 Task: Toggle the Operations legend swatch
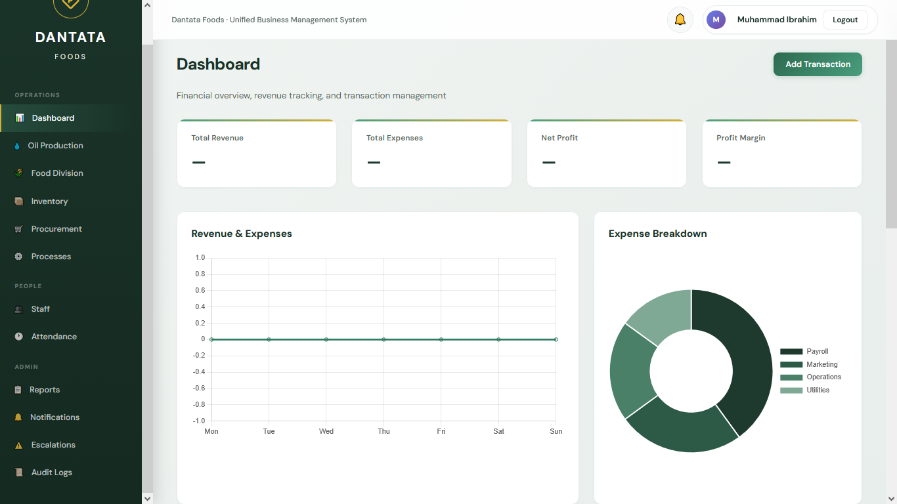pos(791,377)
